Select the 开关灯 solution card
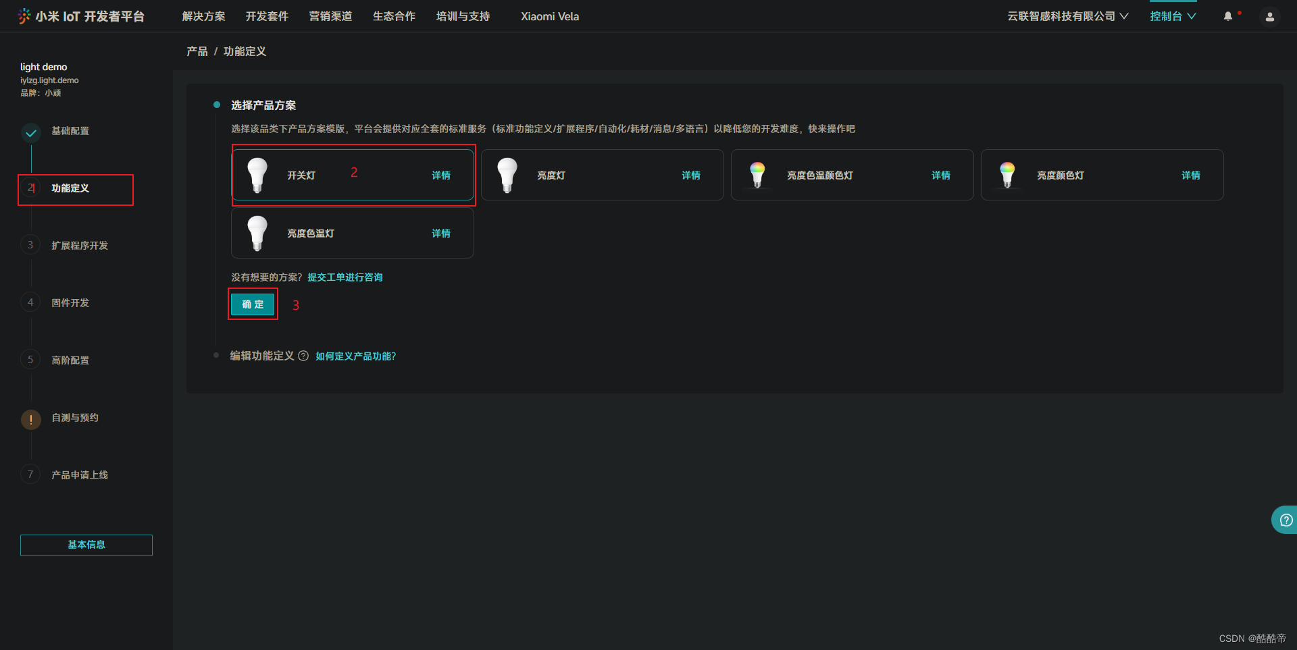 coord(353,175)
